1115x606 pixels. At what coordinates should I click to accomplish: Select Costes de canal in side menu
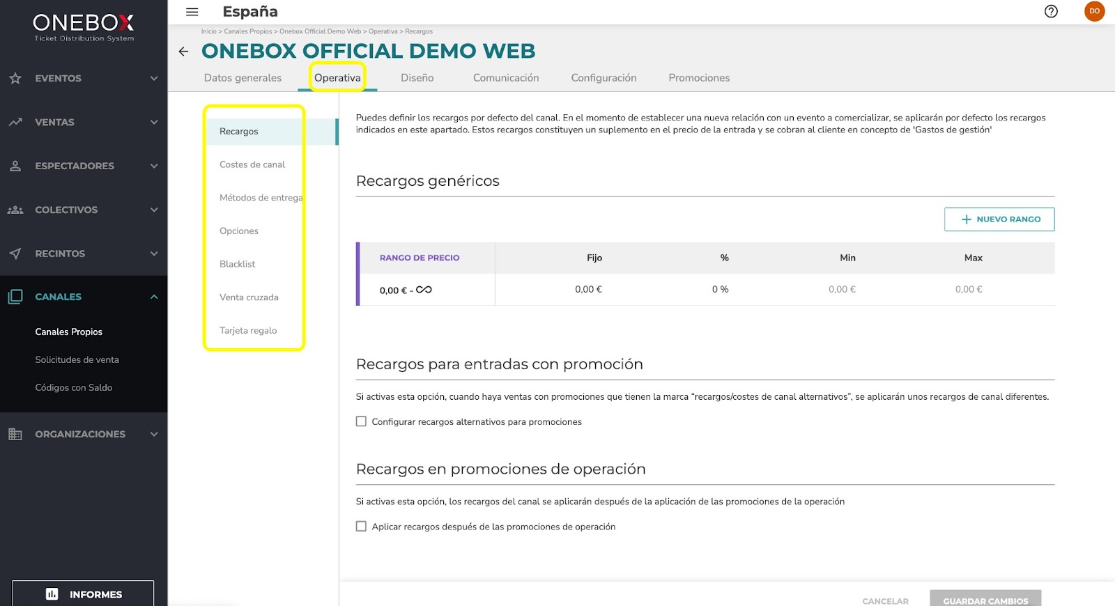(x=252, y=164)
